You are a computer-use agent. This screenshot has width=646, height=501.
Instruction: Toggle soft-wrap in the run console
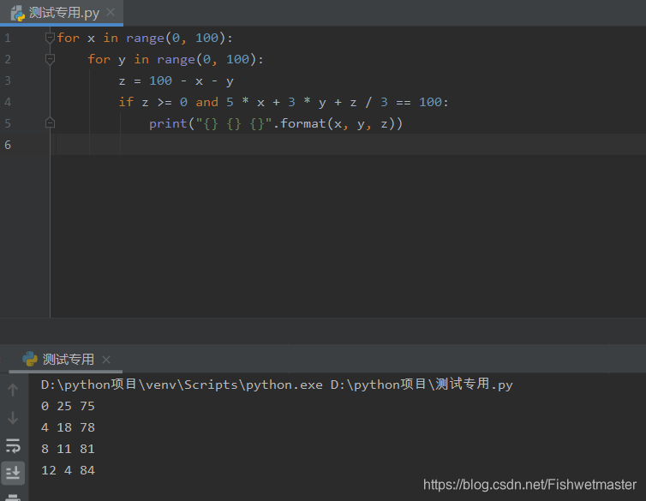(x=13, y=446)
